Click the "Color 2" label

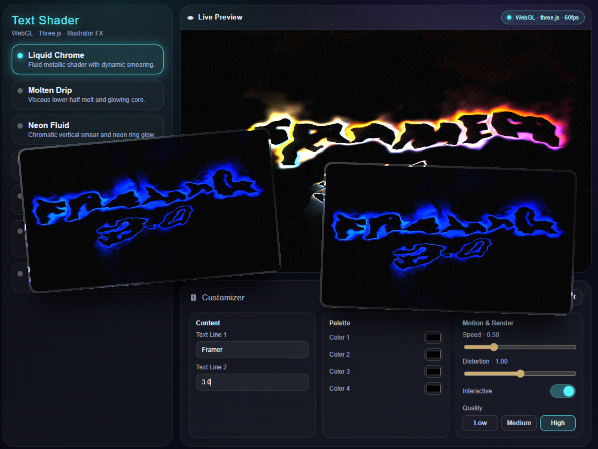339,355
